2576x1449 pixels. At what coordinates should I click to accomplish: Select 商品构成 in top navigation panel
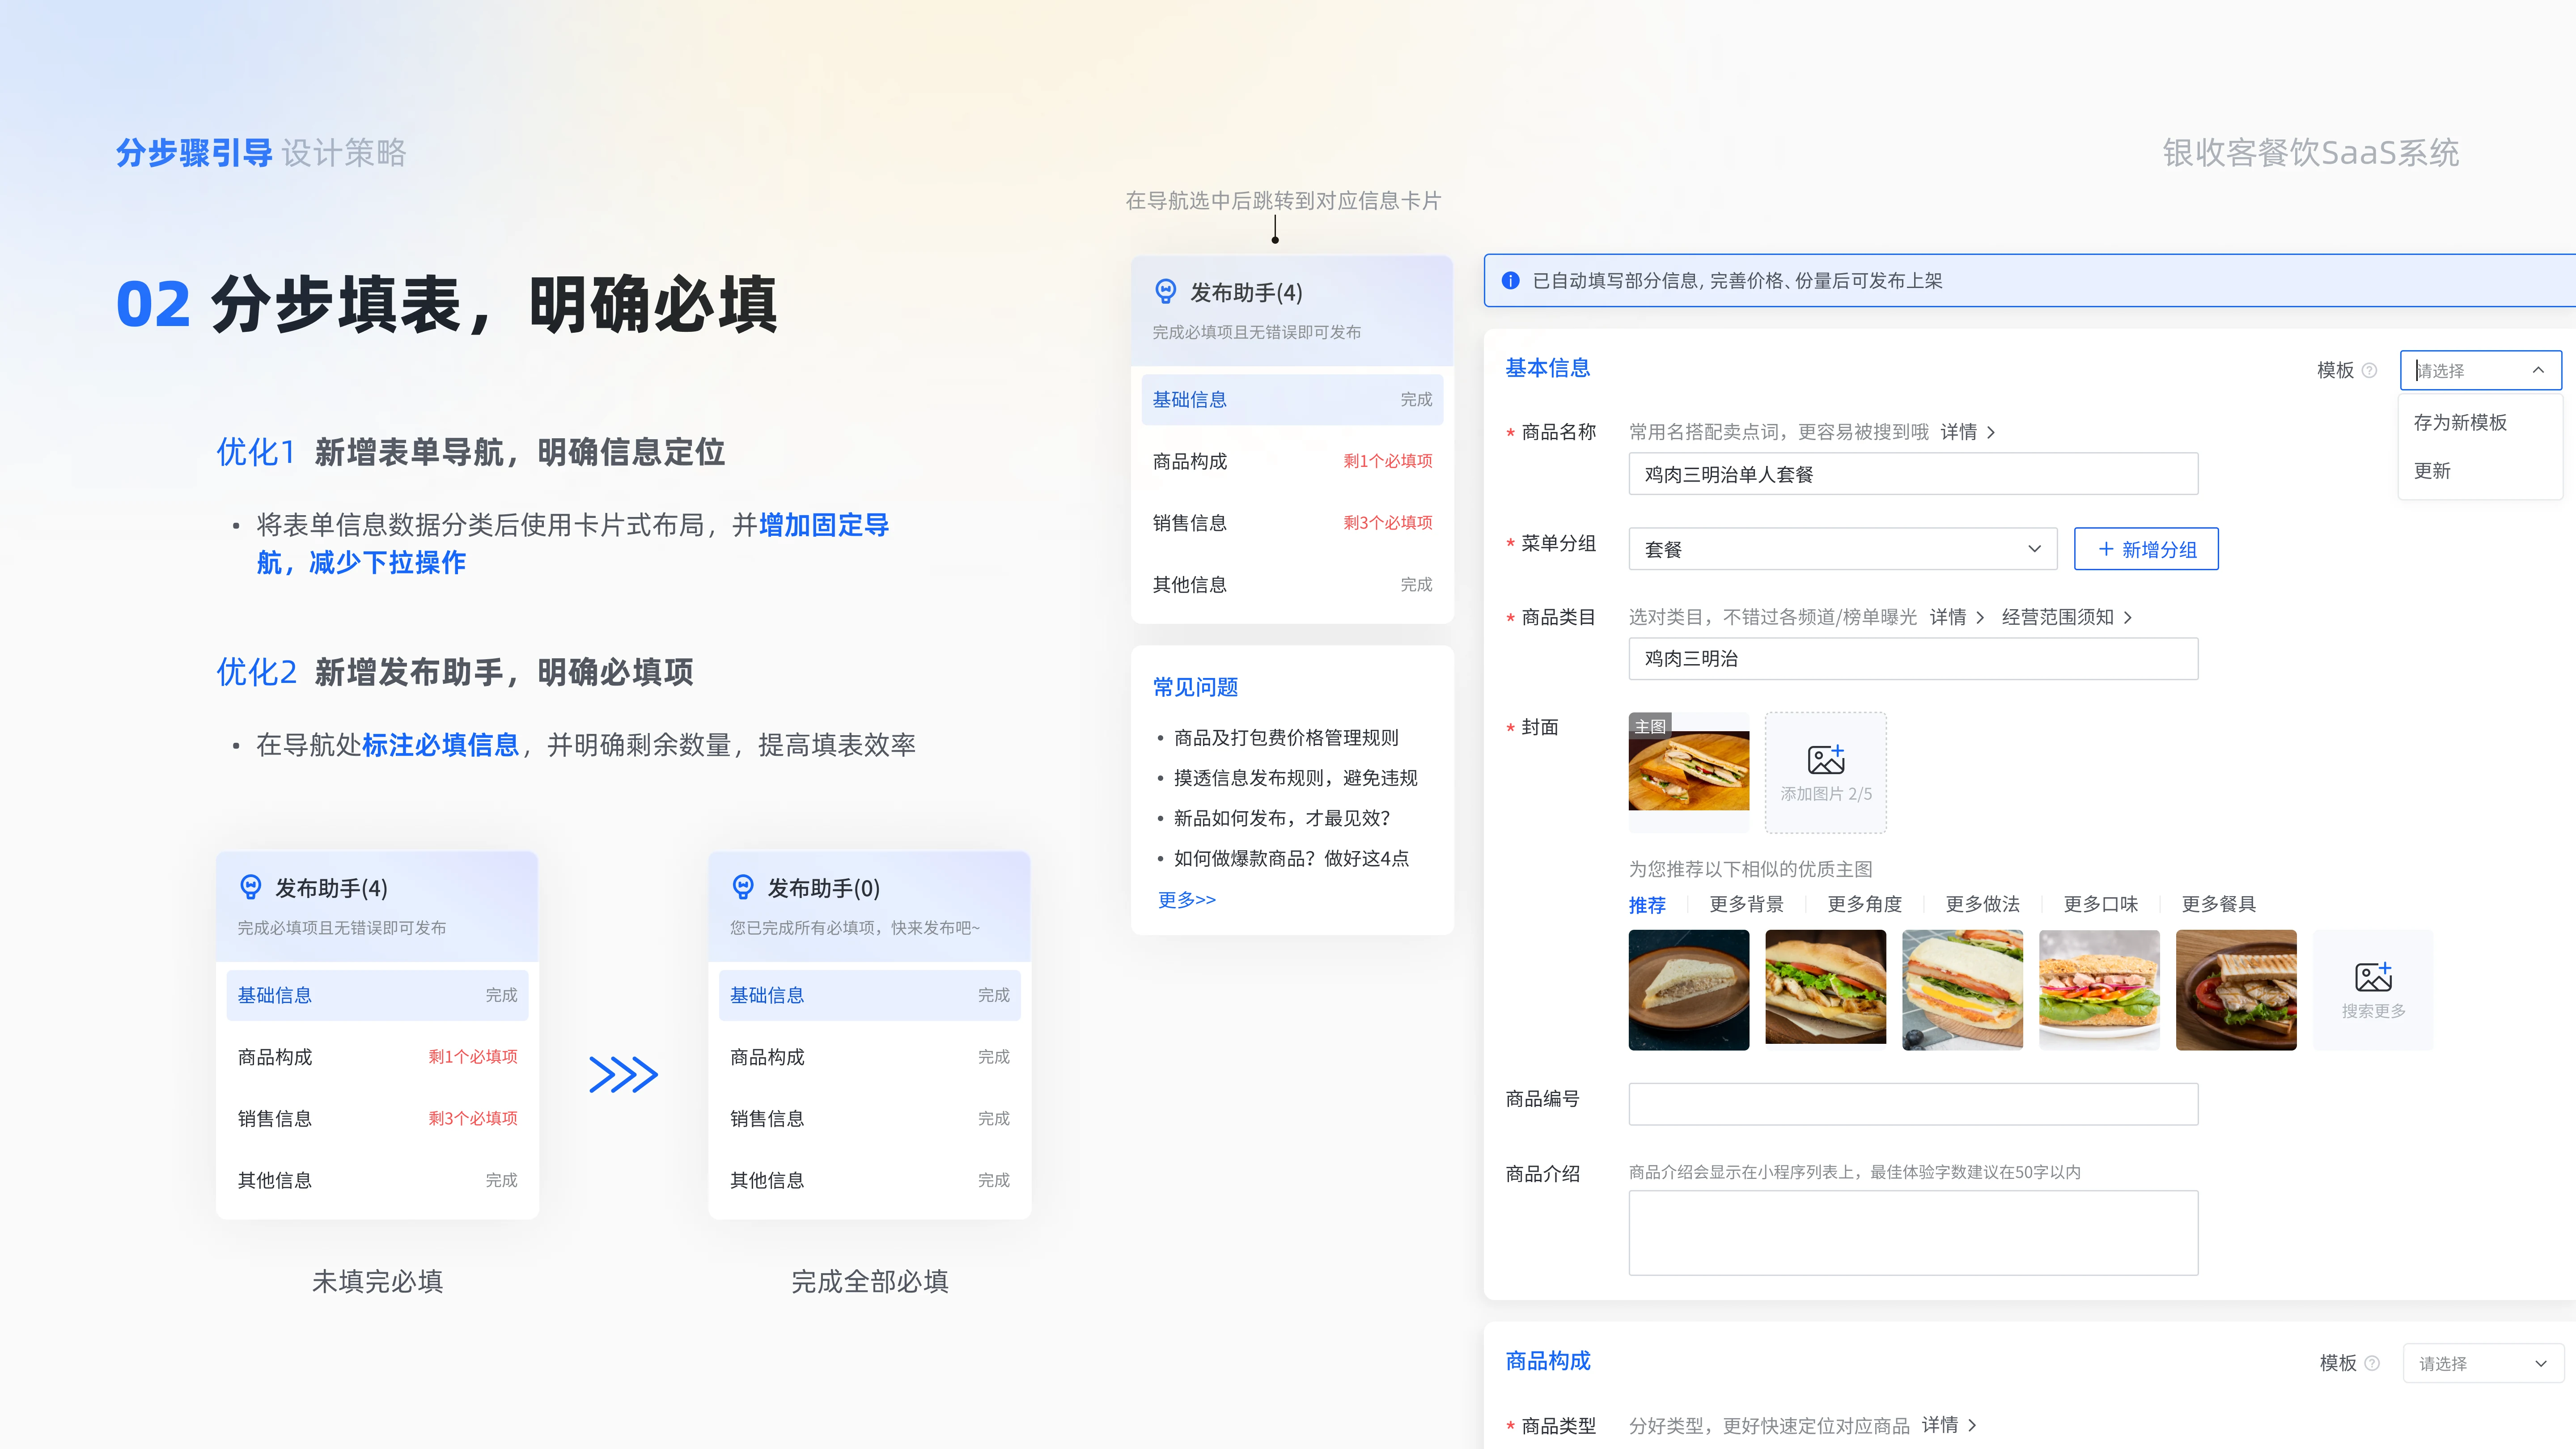pyautogui.click(x=1292, y=461)
